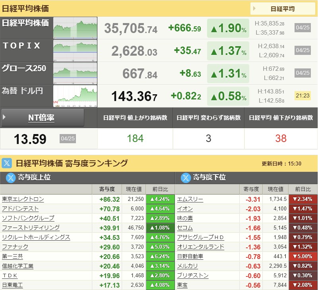This screenshot has height=290, width=318.
Task: Click the Nikkei +666.59 change value
Action: coord(184,28)
